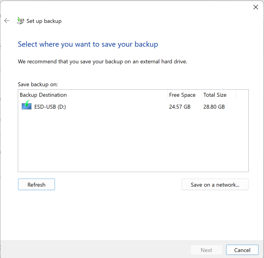Sort by the Backup Destination column header
Image resolution: width=264 pixels, height=258 pixels.
click(43, 95)
